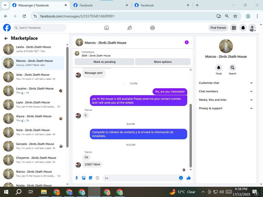Click the chat messages scrollbar thumb
This screenshot has height=197, width=263.
[190, 136]
